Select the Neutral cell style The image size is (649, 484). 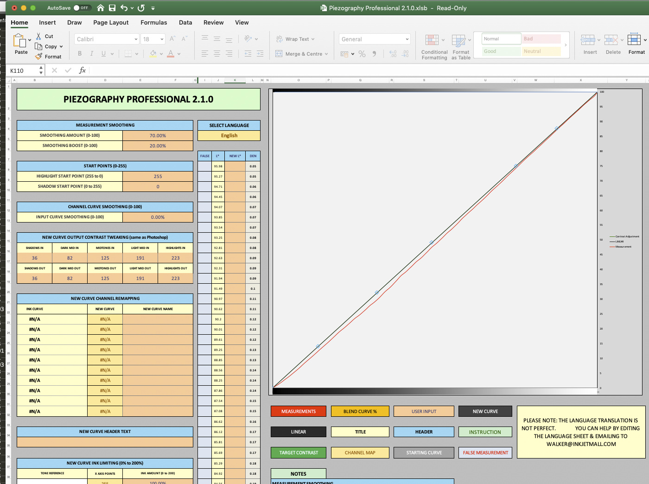click(x=541, y=51)
